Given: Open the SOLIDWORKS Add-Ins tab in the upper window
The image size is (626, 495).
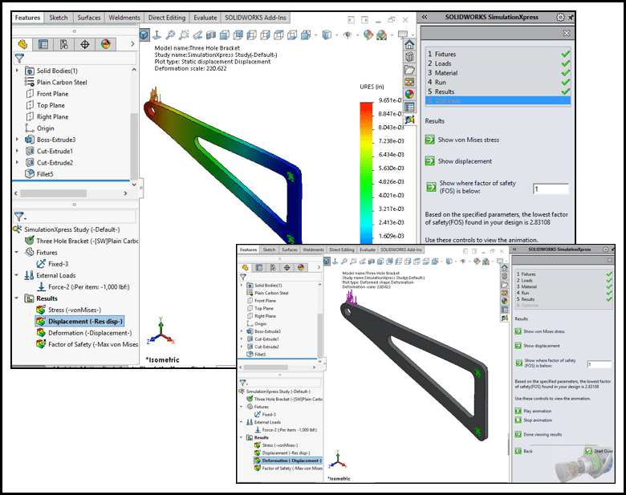Looking at the screenshot, I should 255,18.
